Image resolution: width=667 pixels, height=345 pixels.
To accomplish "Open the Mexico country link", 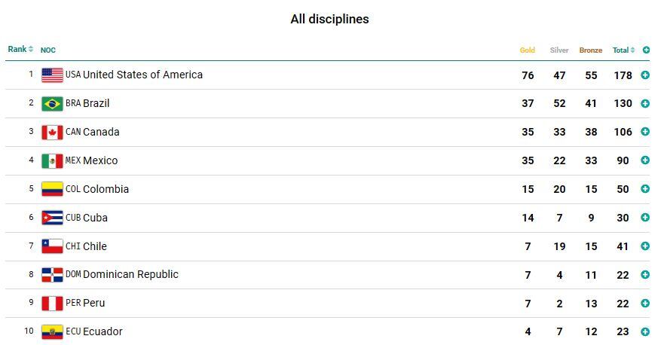I will (x=99, y=160).
